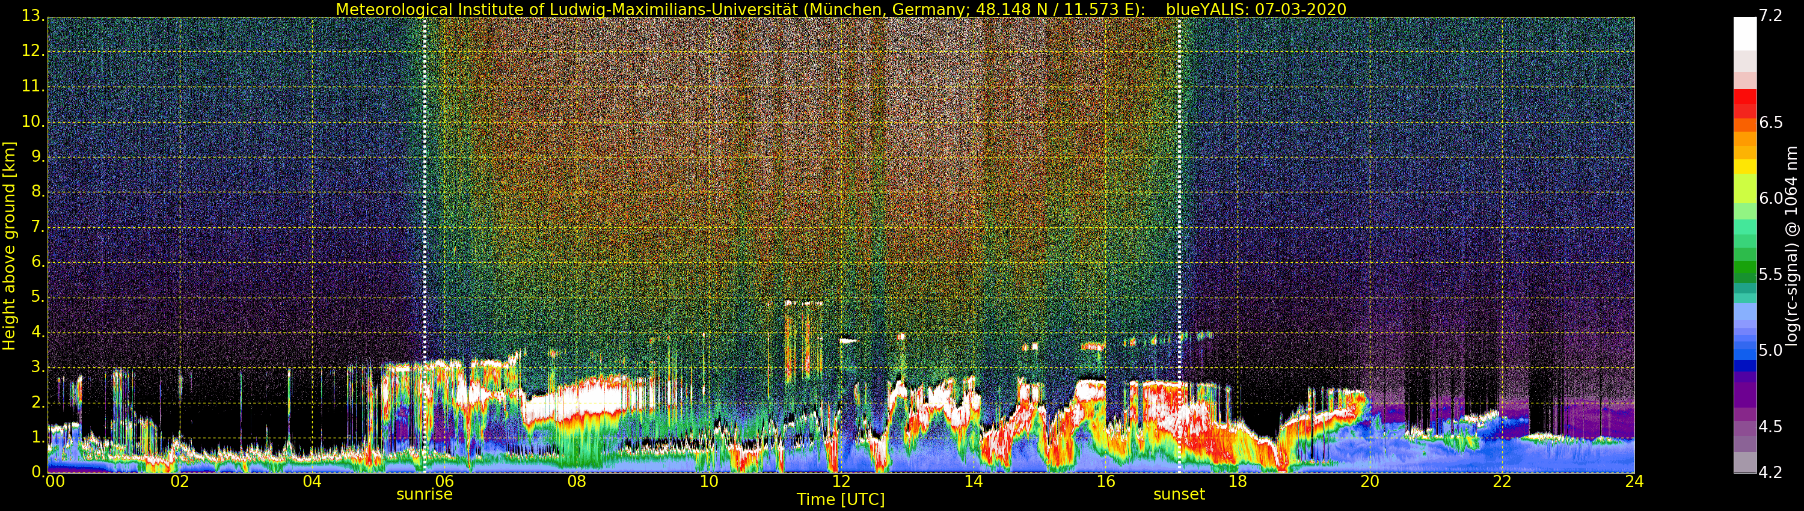Select the 'sunset' label below the time axis
Viewport: 1804px width, 511px height.
coord(1179,494)
